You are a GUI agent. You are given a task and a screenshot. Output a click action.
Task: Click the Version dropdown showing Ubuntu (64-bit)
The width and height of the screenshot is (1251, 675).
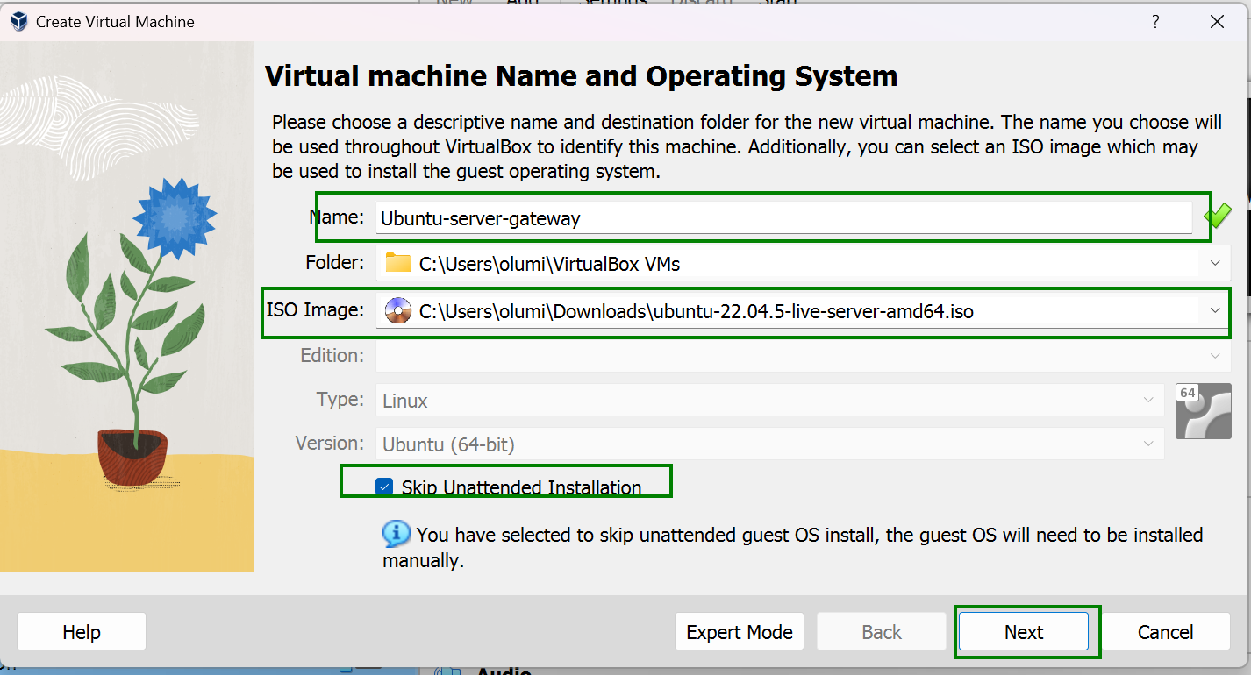click(x=770, y=444)
